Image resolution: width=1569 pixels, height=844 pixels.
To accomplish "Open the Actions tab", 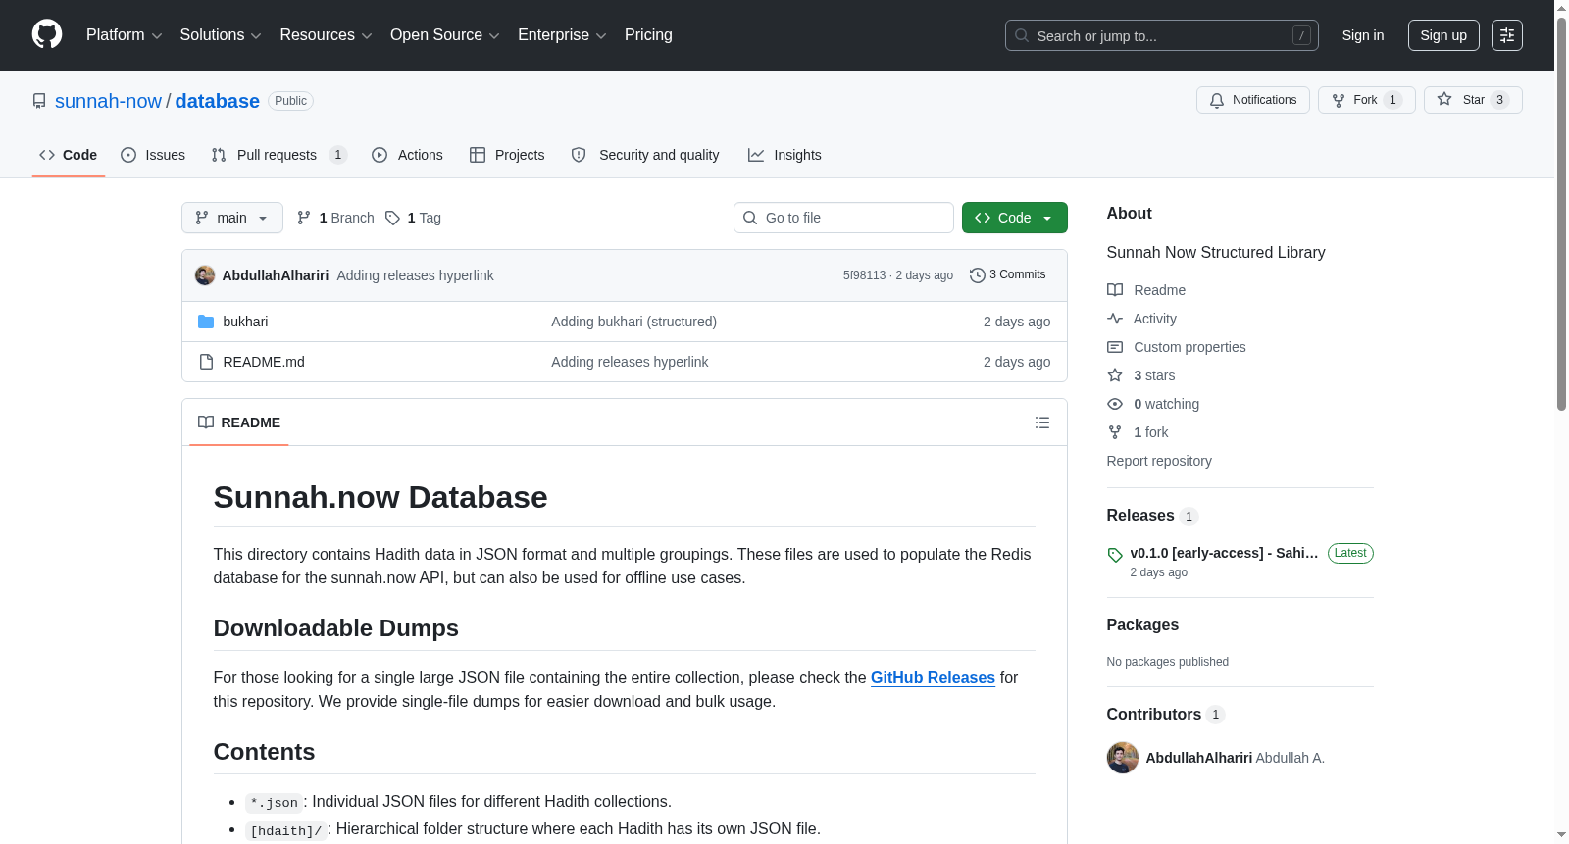I will point(408,155).
